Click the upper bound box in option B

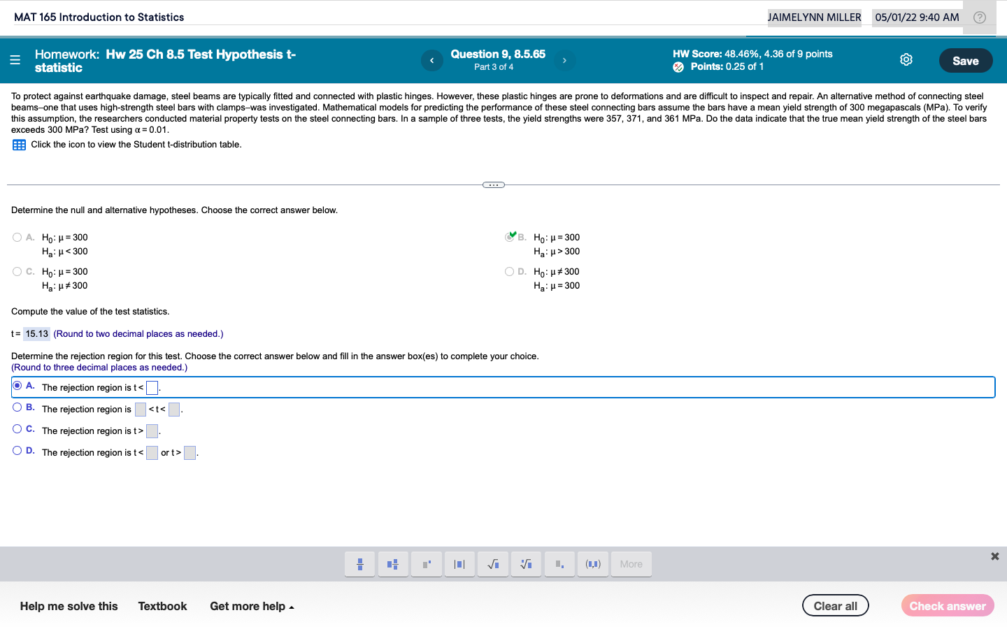click(x=174, y=410)
